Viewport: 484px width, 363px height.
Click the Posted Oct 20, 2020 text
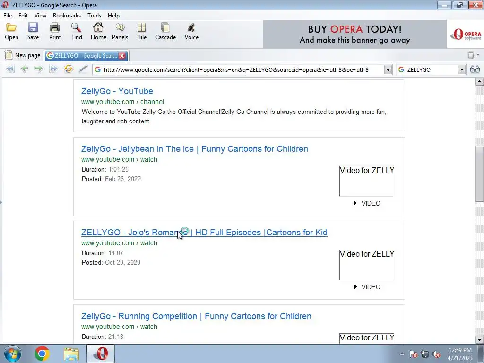[x=111, y=262]
